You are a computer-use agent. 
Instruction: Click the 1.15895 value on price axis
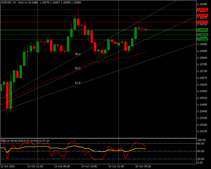[202, 51]
